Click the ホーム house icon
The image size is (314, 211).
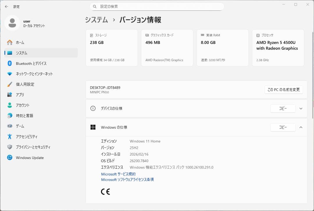point(10,42)
